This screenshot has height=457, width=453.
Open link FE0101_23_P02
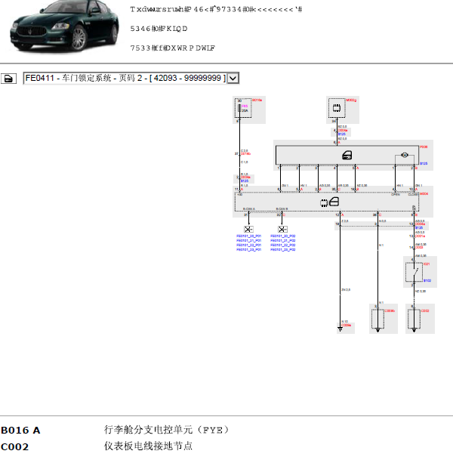(x=283, y=250)
